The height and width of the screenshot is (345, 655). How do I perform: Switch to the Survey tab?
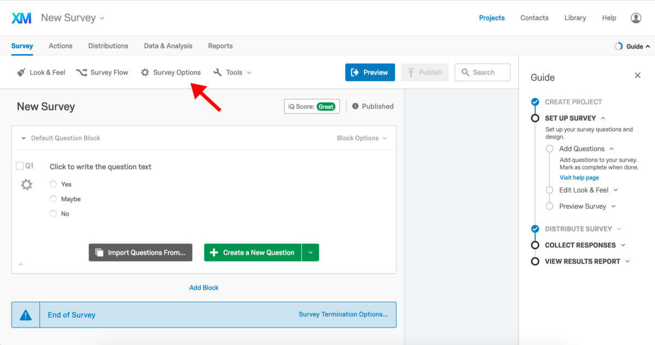click(x=22, y=46)
